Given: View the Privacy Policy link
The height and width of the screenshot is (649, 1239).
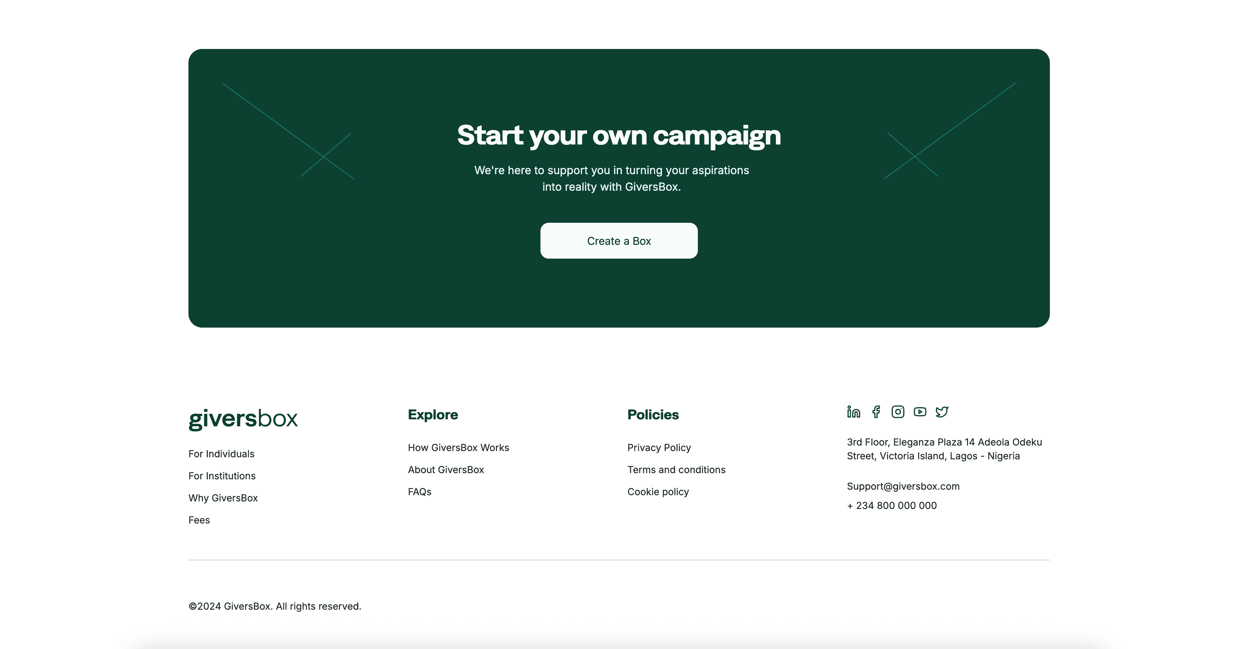Looking at the screenshot, I should point(659,448).
